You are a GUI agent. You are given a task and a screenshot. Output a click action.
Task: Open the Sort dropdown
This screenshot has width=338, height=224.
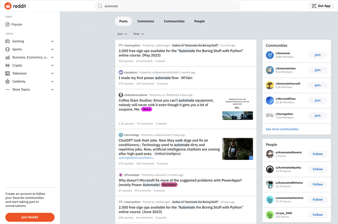pos(122,34)
